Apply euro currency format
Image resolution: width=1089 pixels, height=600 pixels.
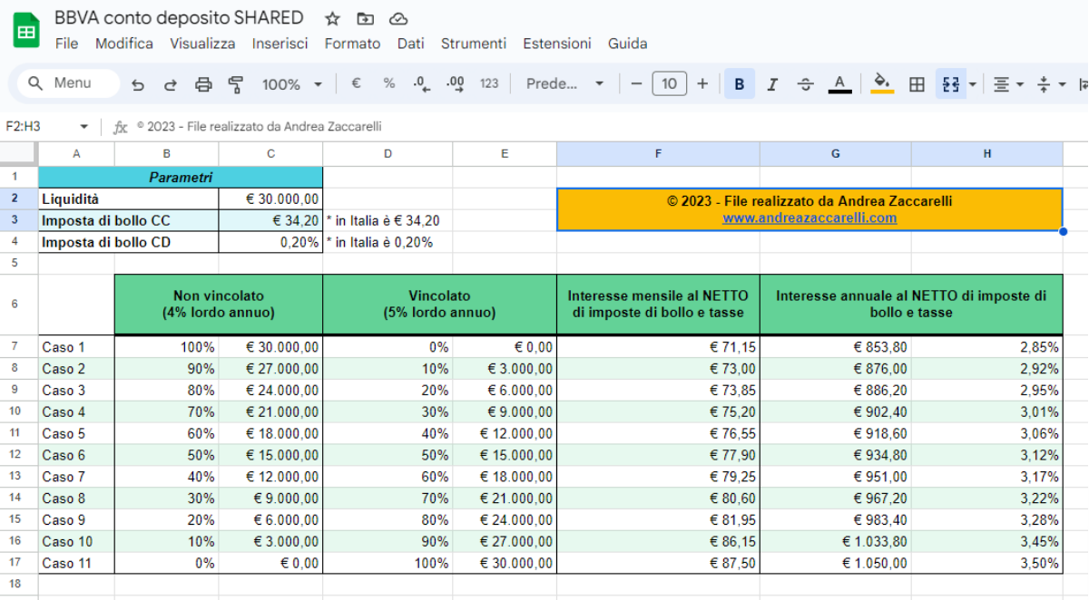click(356, 83)
